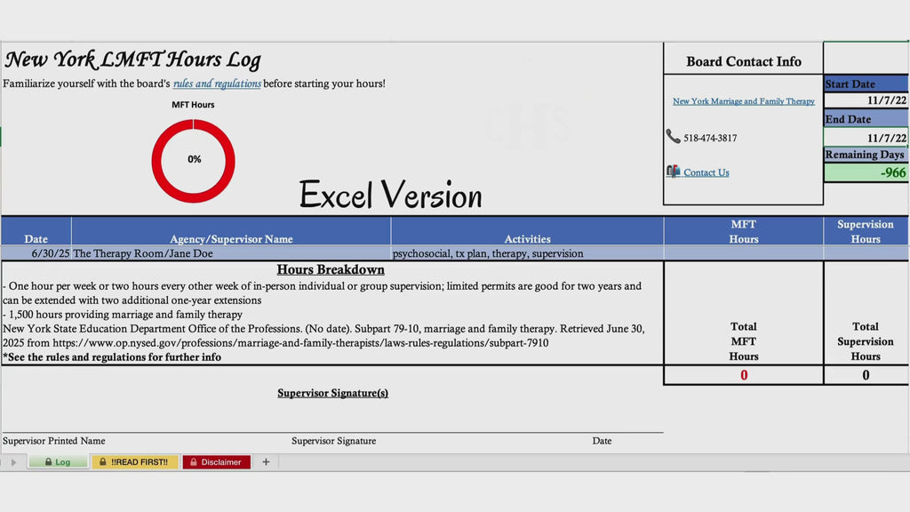Viewport: 910px width, 512px height.
Task: Select the End Date value cell
Action: click(x=866, y=138)
